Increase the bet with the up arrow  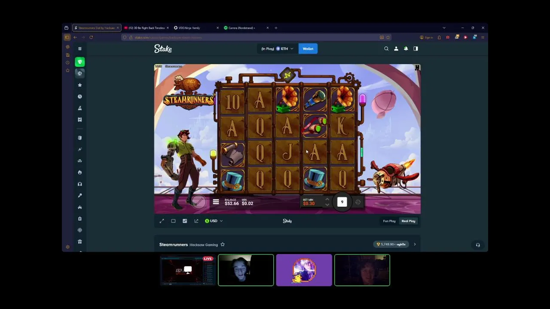[327, 199]
